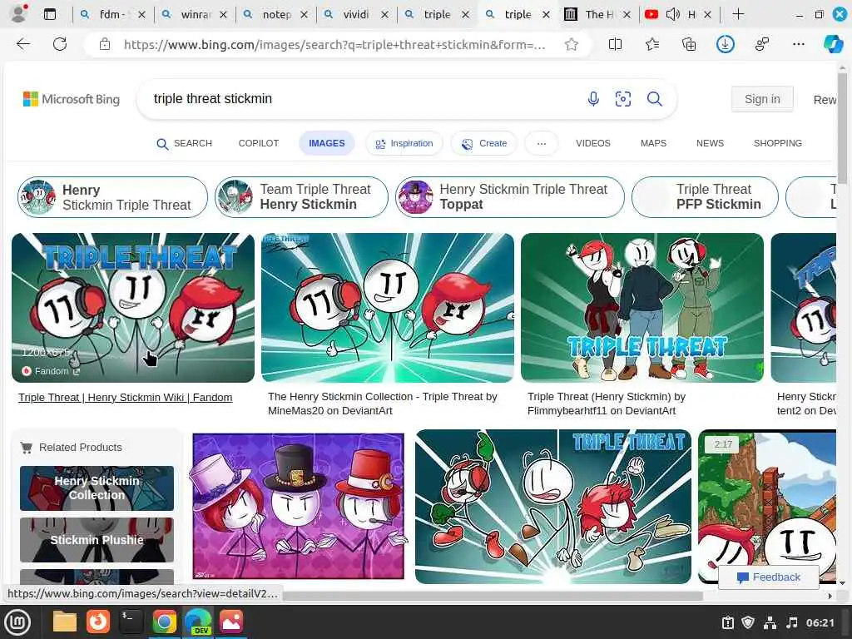Open Terminal from taskbar
This screenshot has width=852, height=639.
[131, 622]
